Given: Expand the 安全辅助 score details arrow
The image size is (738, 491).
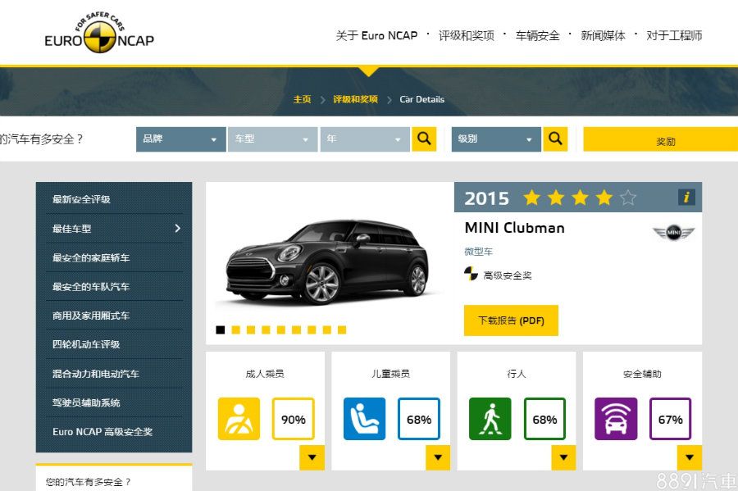Looking at the screenshot, I should [689, 457].
